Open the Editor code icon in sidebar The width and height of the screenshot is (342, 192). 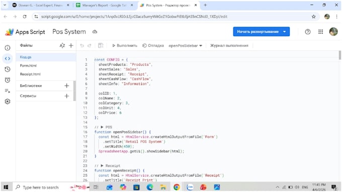point(8,59)
